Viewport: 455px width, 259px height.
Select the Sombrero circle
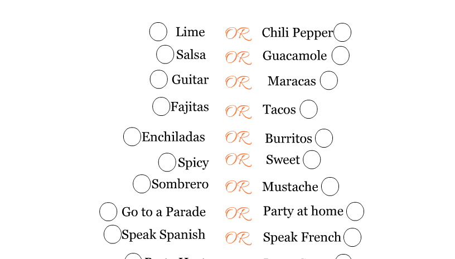tap(142, 184)
